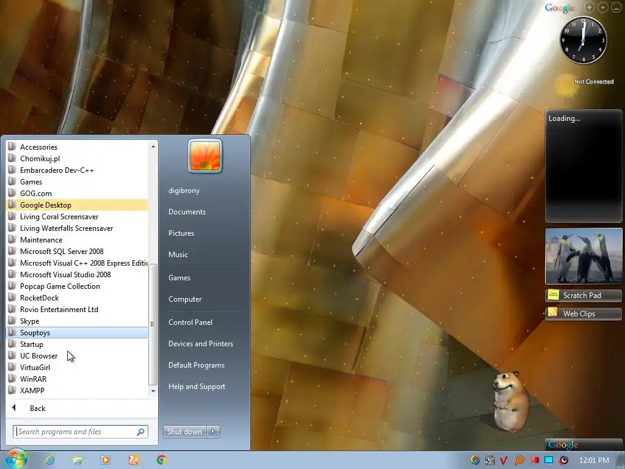This screenshot has height=469, width=625.
Task: Click the search magnifier in Start menu
Action: [141, 432]
